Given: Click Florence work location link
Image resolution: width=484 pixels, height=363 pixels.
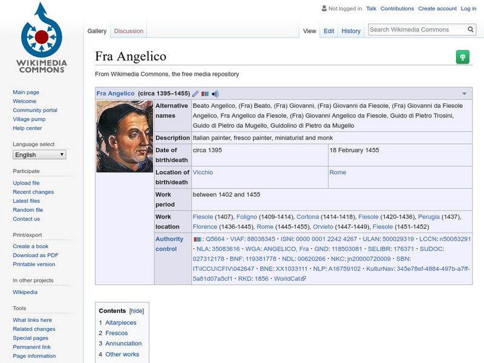Looking at the screenshot, I should [x=205, y=226].
